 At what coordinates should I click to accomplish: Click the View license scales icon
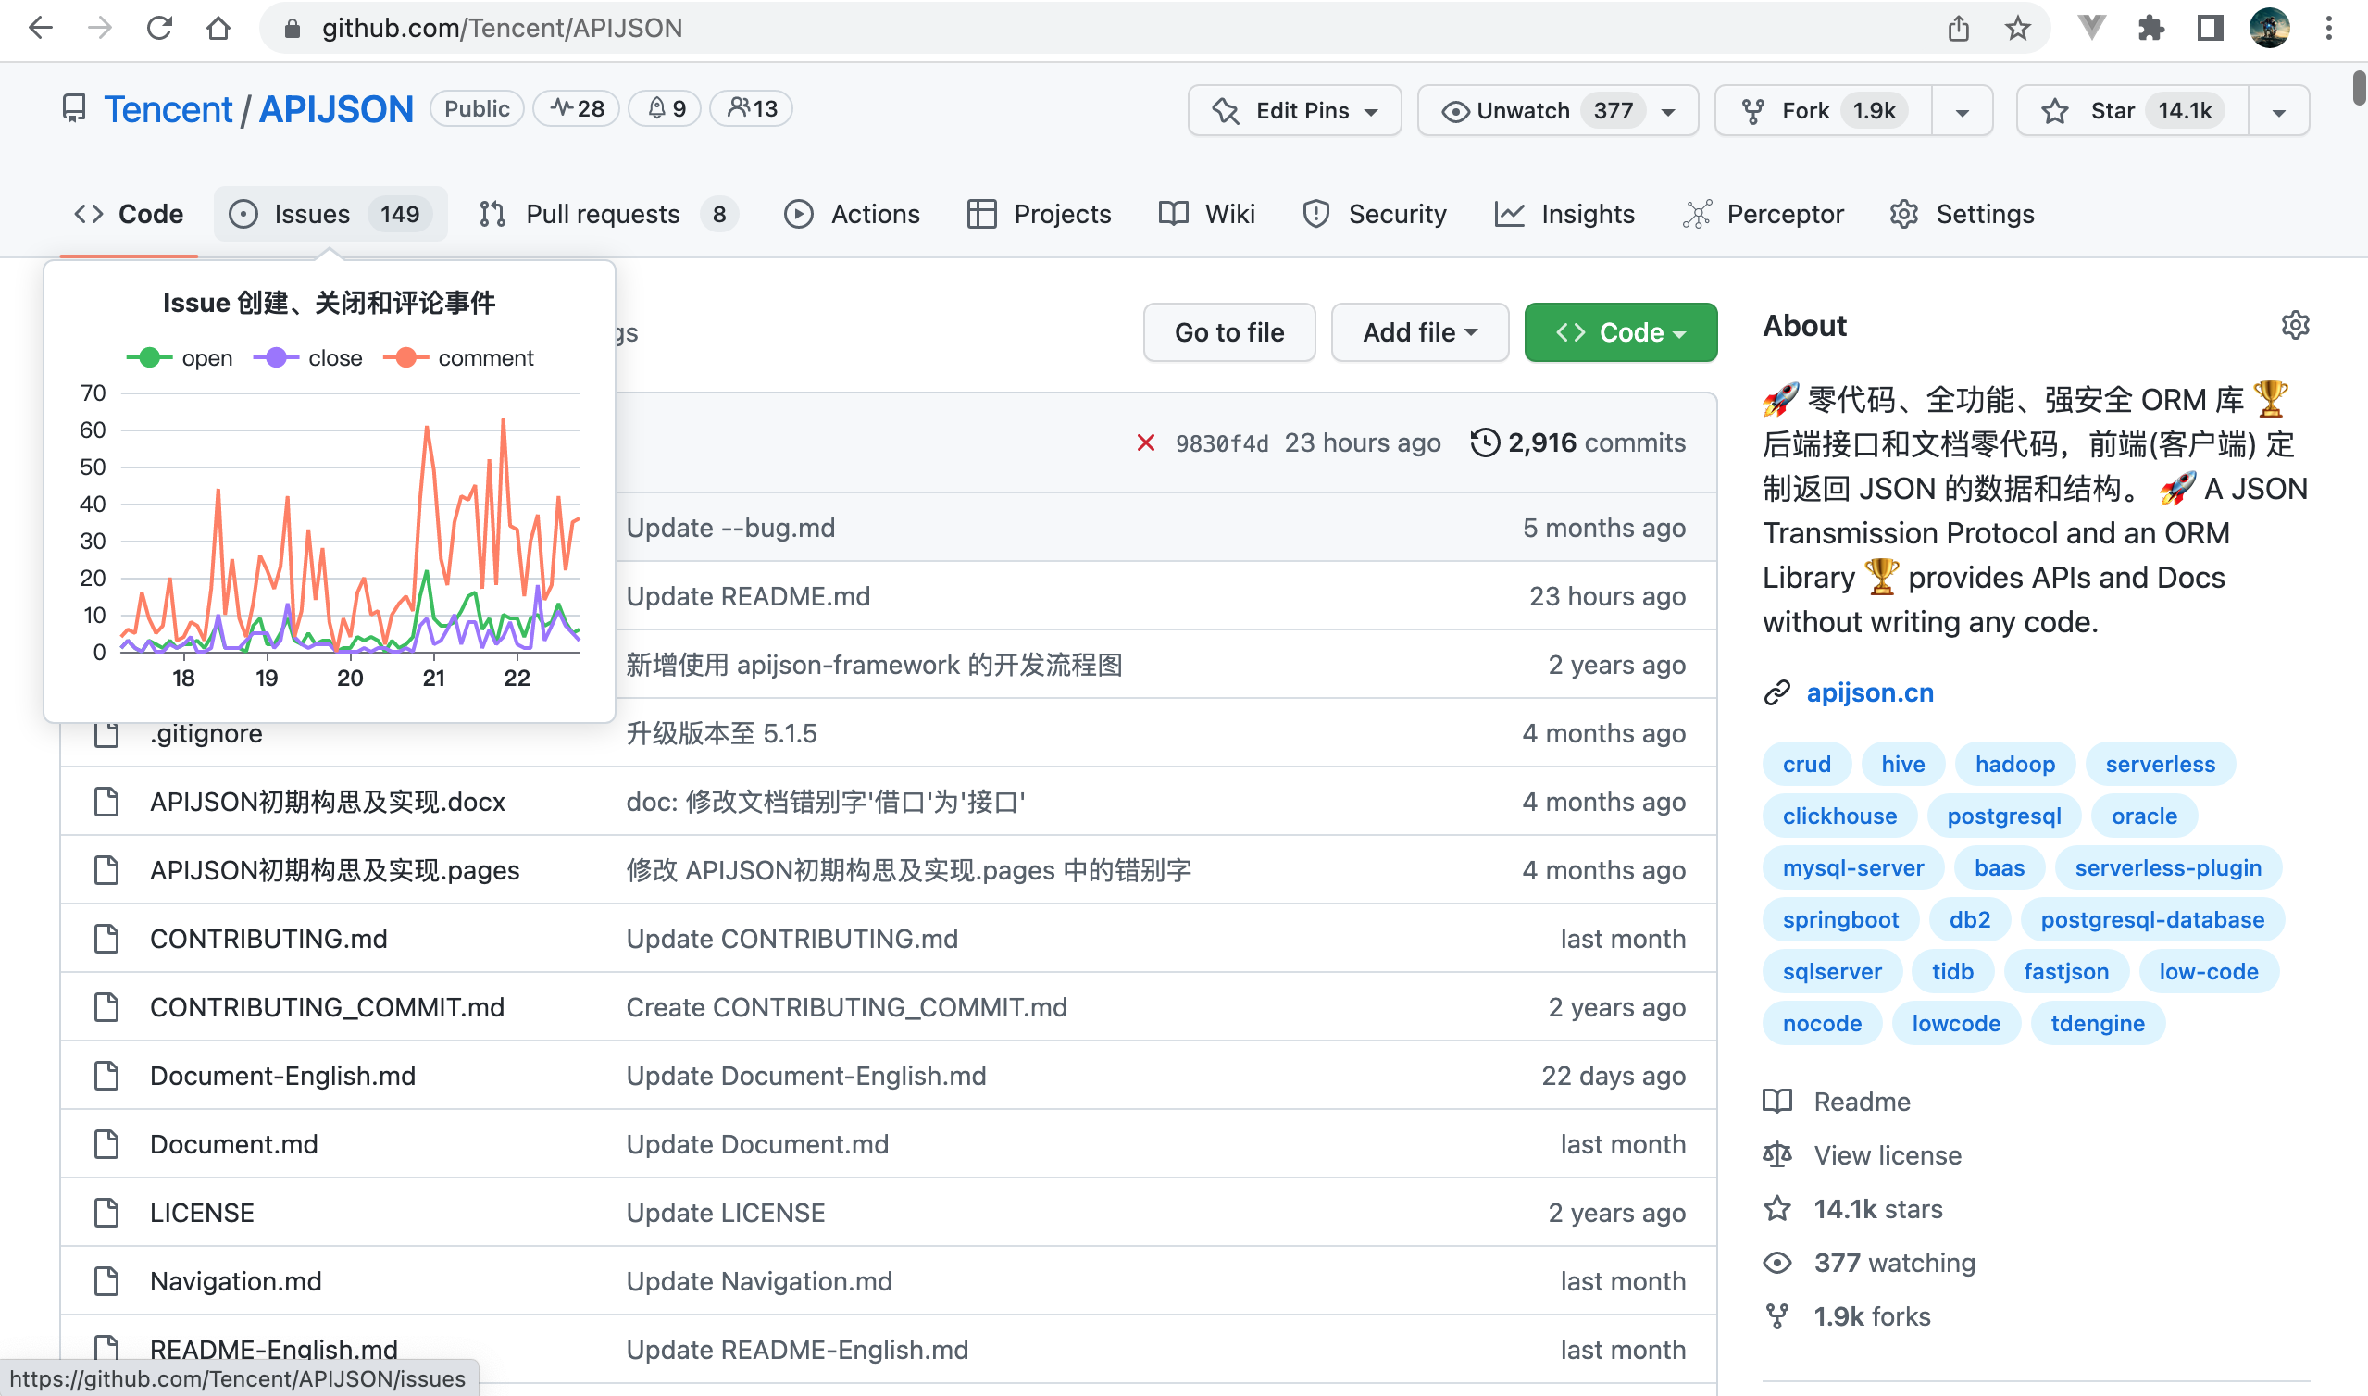[1778, 1155]
